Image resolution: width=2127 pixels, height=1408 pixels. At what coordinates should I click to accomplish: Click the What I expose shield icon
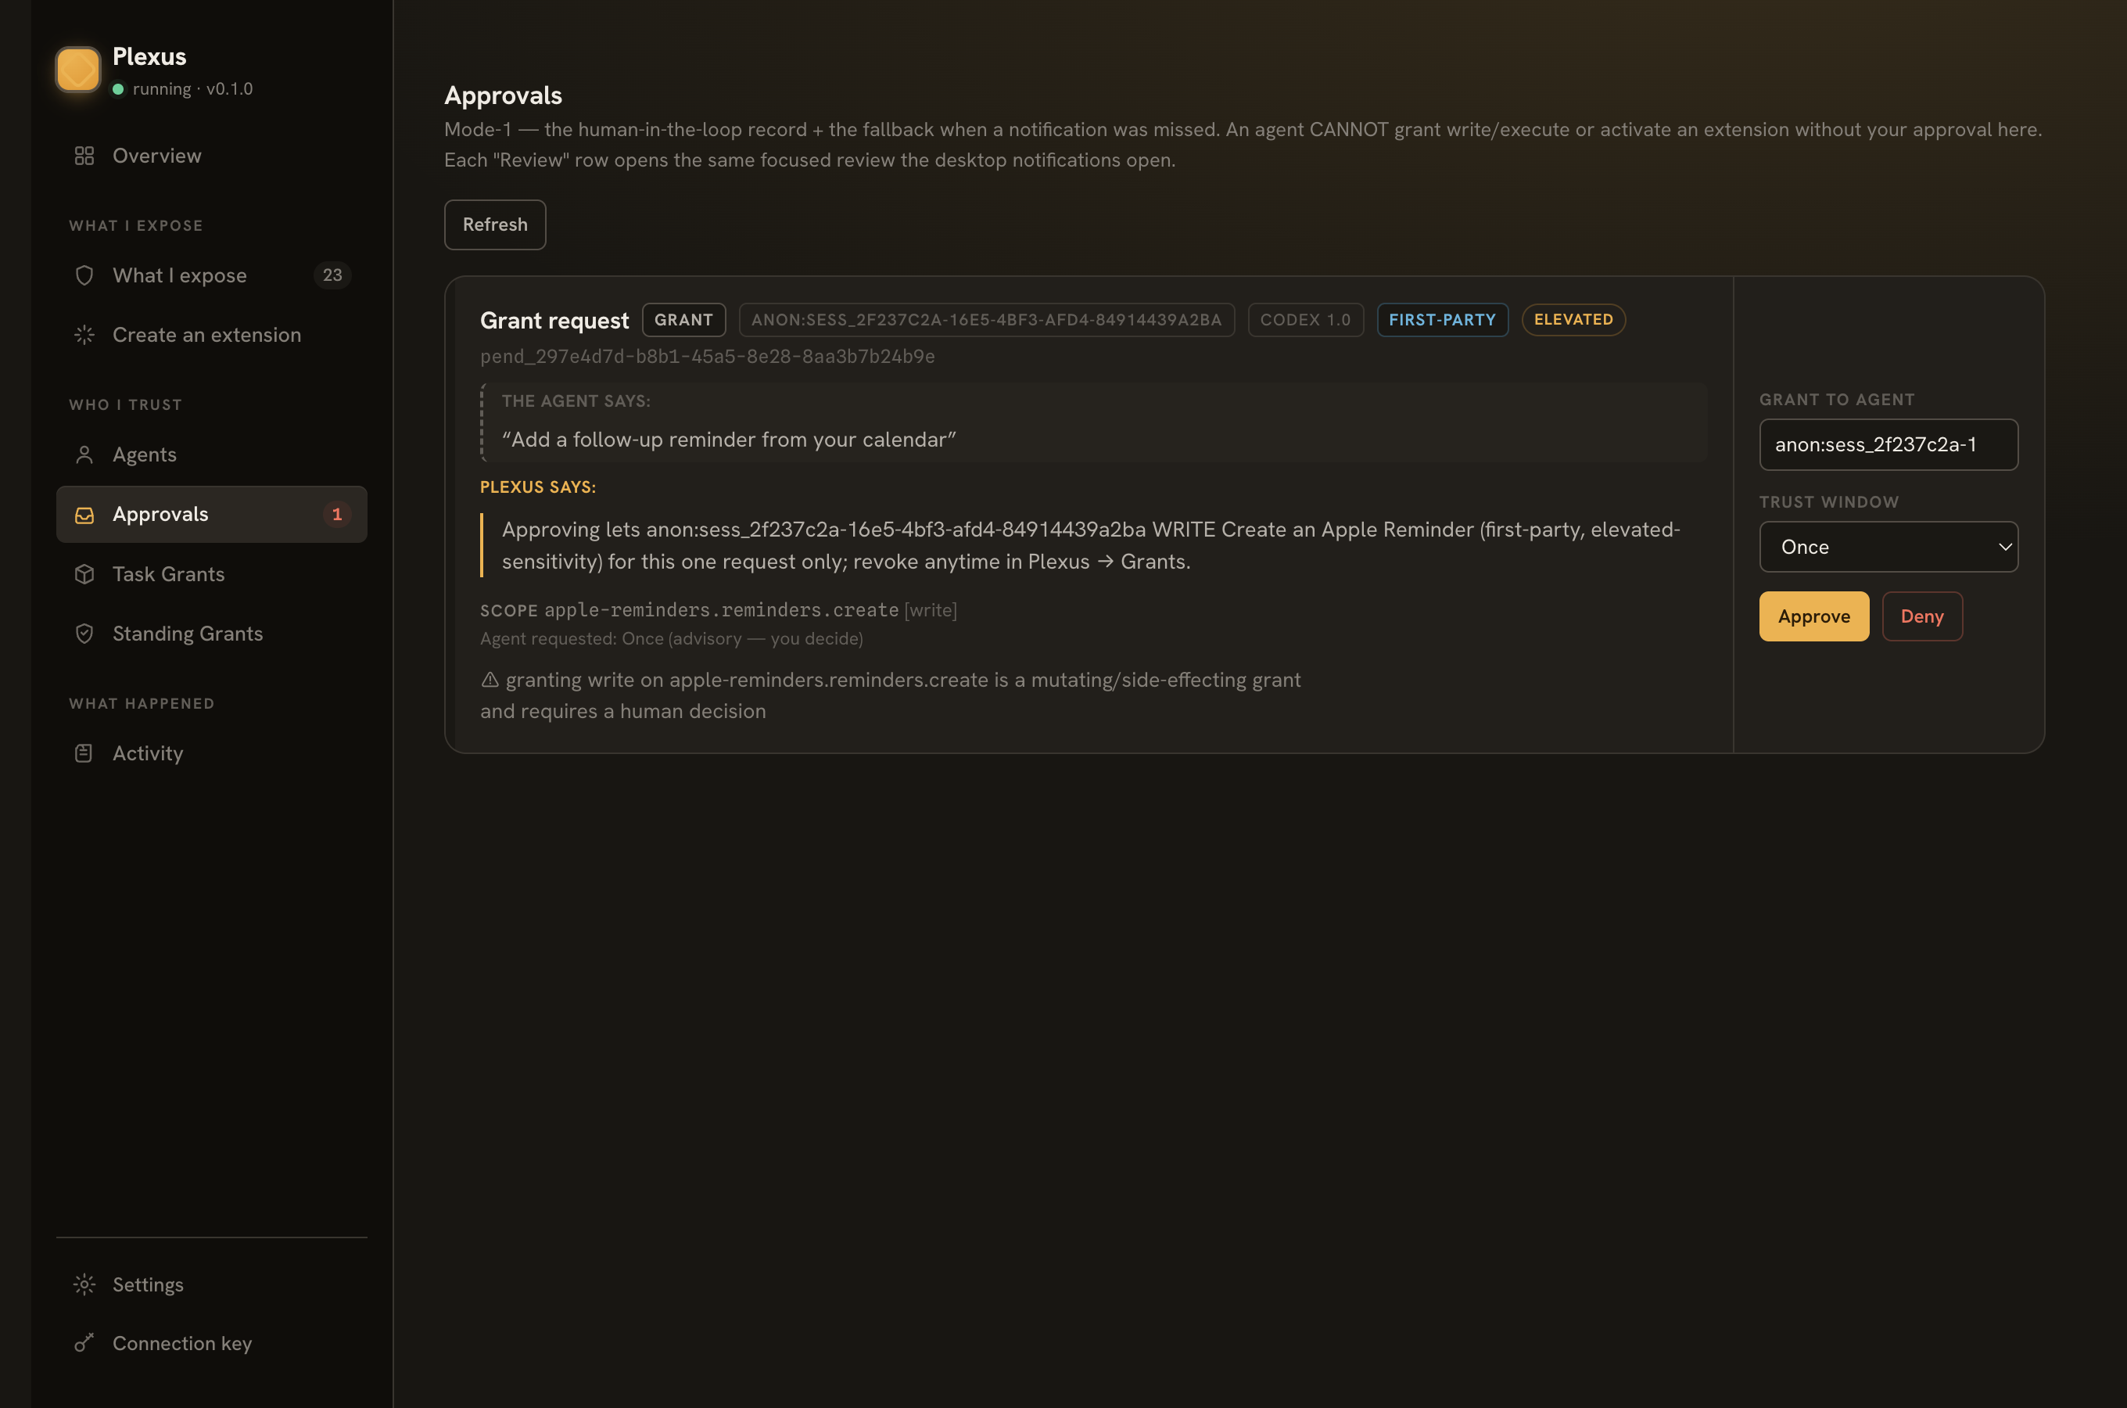pos(84,275)
